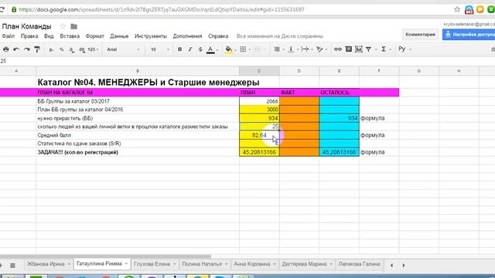The image size is (495, 278).
Task: Apply percent format with the % button
Action: click(62, 49)
